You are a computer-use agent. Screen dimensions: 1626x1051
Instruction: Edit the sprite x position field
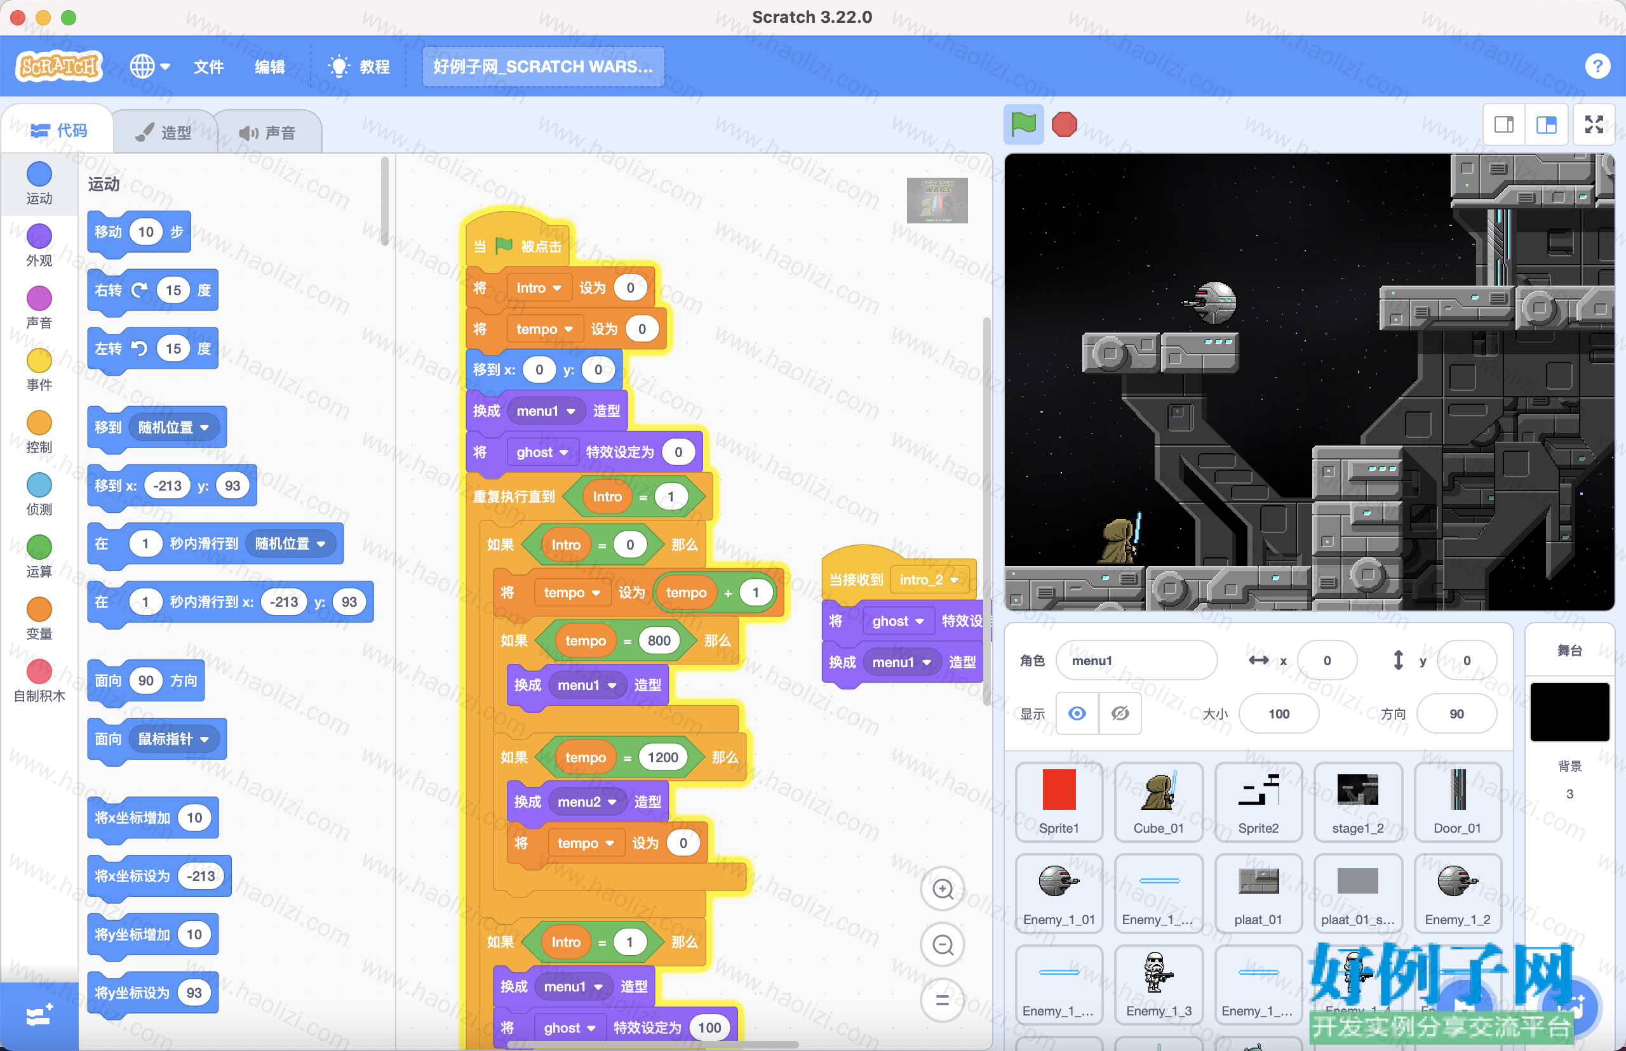tap(1327, 660)
